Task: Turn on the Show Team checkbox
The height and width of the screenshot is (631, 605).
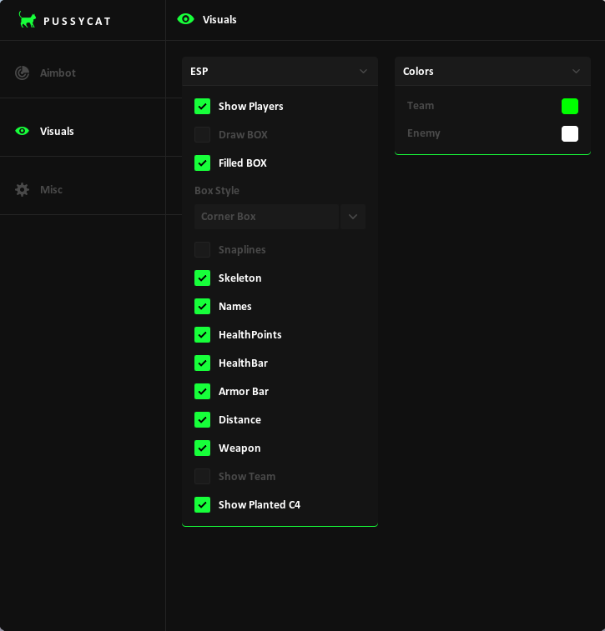Action: (203, 477)
